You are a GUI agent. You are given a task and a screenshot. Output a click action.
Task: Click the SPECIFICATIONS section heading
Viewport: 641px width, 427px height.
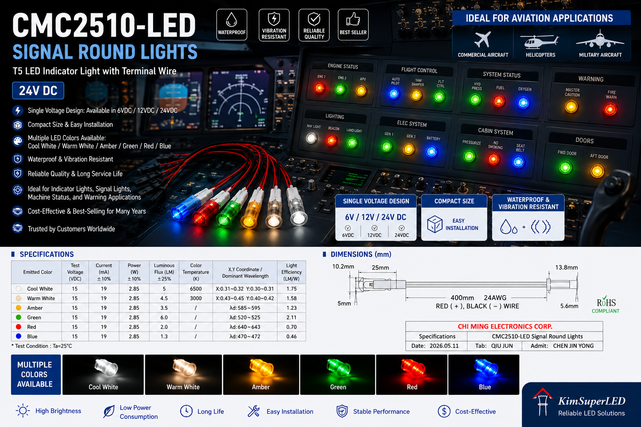pos(46,254)
